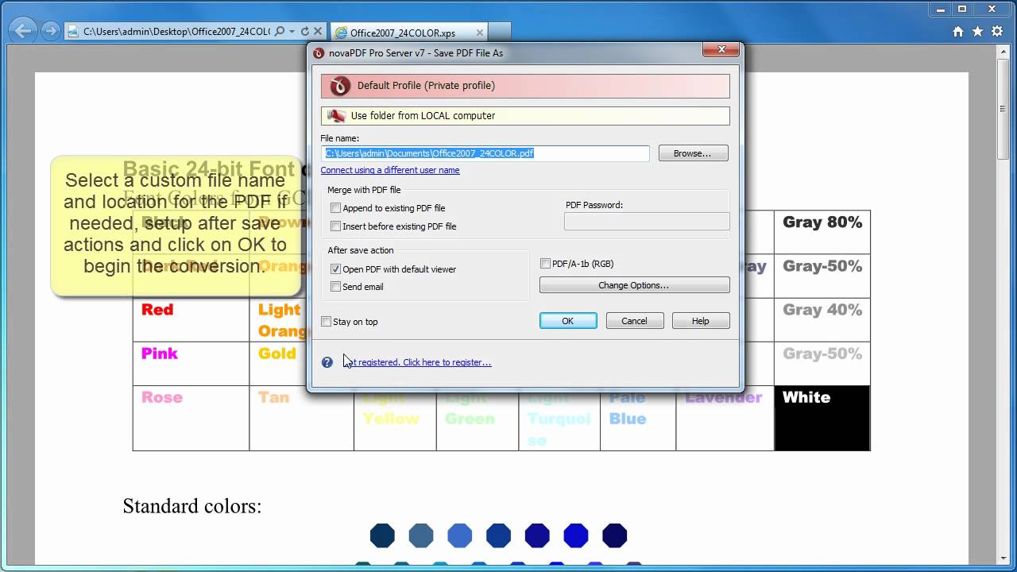
Task: Enable the Send email checkbox
Action: [x=335, y=287]
